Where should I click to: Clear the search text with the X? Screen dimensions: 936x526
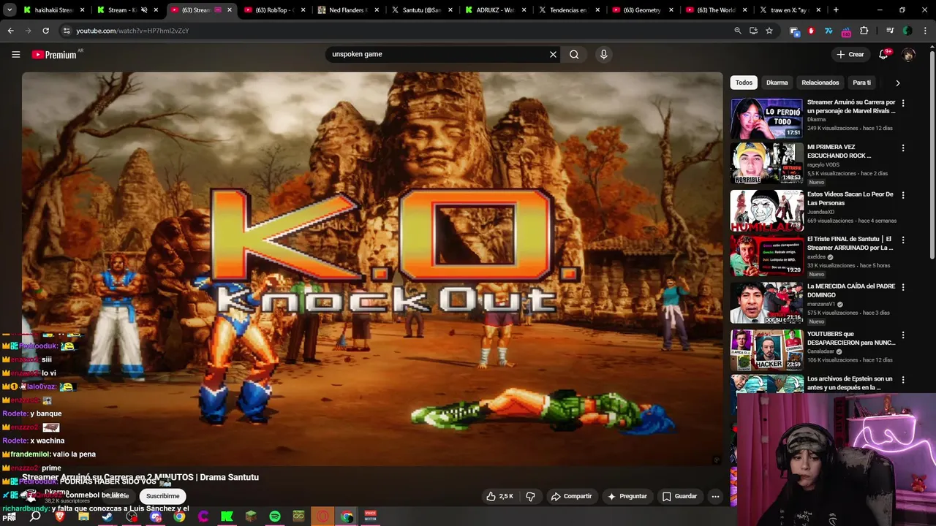point(553,54)
